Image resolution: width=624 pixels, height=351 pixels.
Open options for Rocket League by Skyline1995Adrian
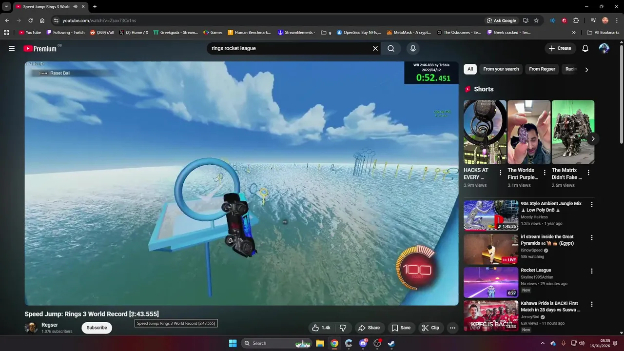[x=592, y=271]
